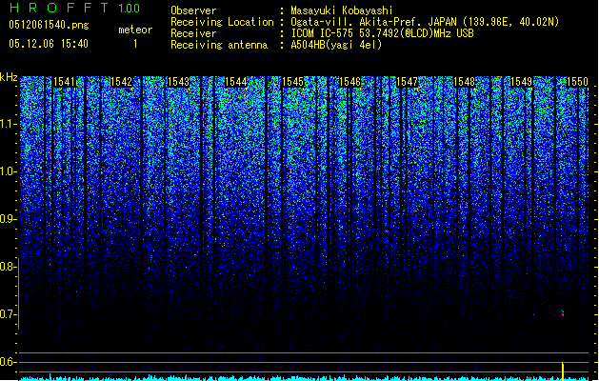Click the ICOM IC-575 receiver text
The width and height of the screenshot is (599, 381).
(382, 33)
